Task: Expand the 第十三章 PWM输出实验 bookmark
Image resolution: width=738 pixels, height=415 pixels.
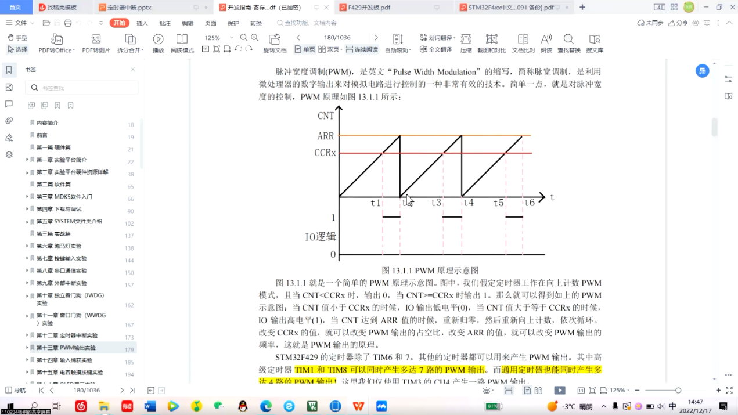Action: 27,348
